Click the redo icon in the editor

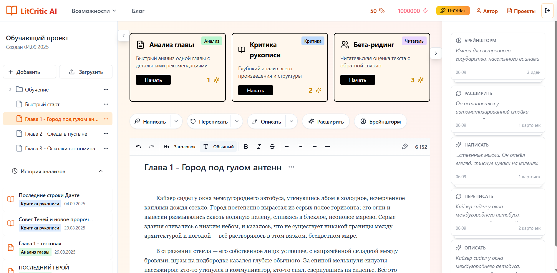click(x=152, y=146)
